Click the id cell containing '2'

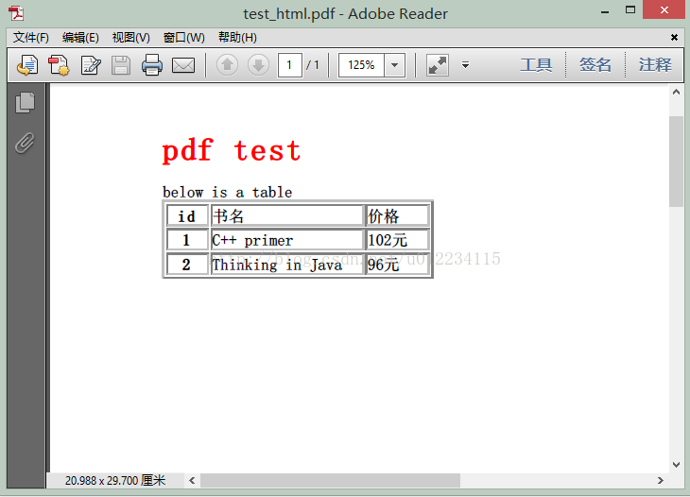point(186,265)
